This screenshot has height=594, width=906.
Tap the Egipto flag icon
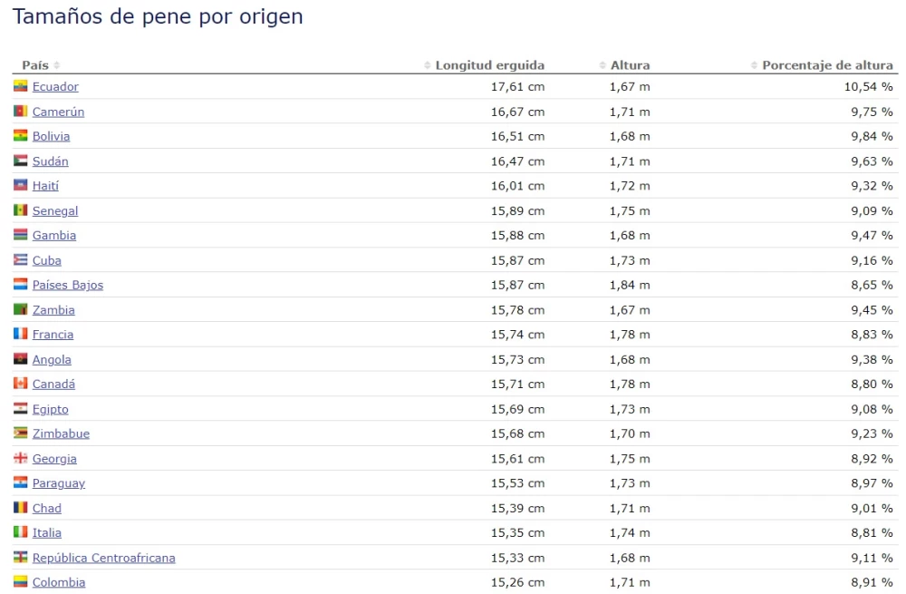click(20, 408)
